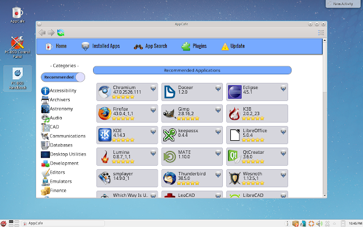Image resolution: width=363 pixels, height=227 pixels.
Task: Open the AppCafe desktop shortcut
Action: 18,15
